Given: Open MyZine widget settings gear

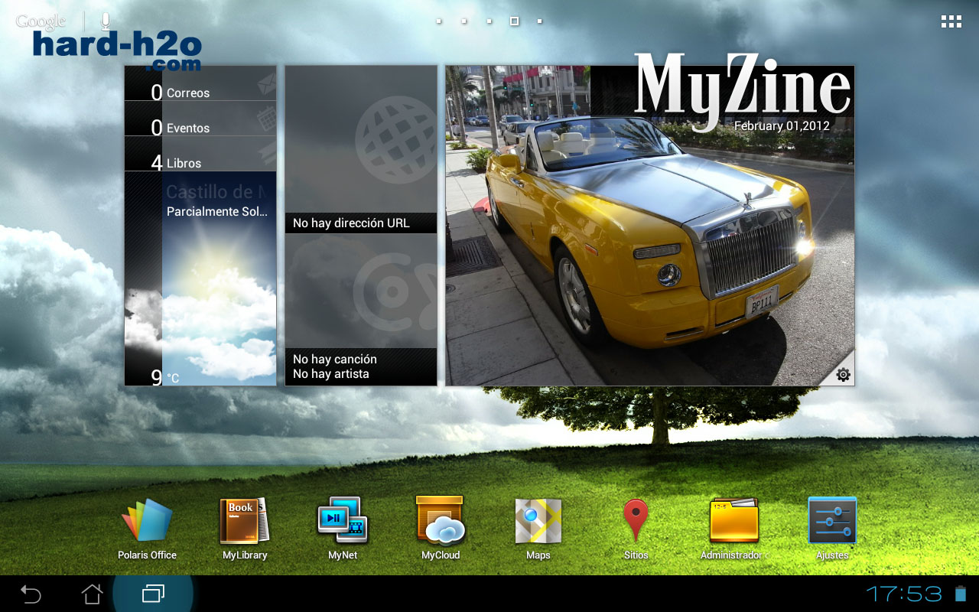Looking at the screenshot, I should coord(843,374).
